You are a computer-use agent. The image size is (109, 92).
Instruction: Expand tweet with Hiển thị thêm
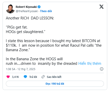[90, 64]
